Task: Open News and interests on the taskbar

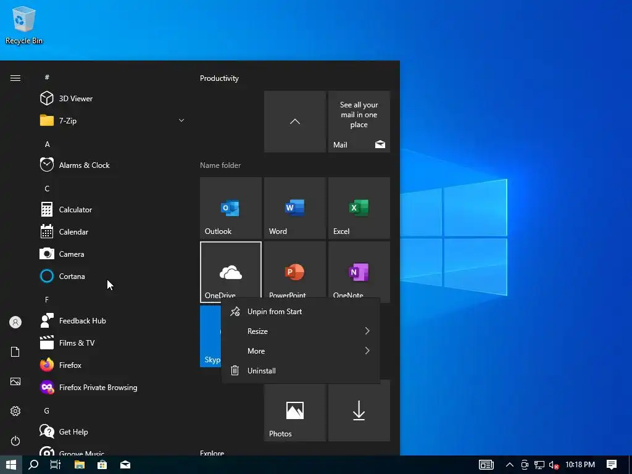Action: [x=486, y=465]
